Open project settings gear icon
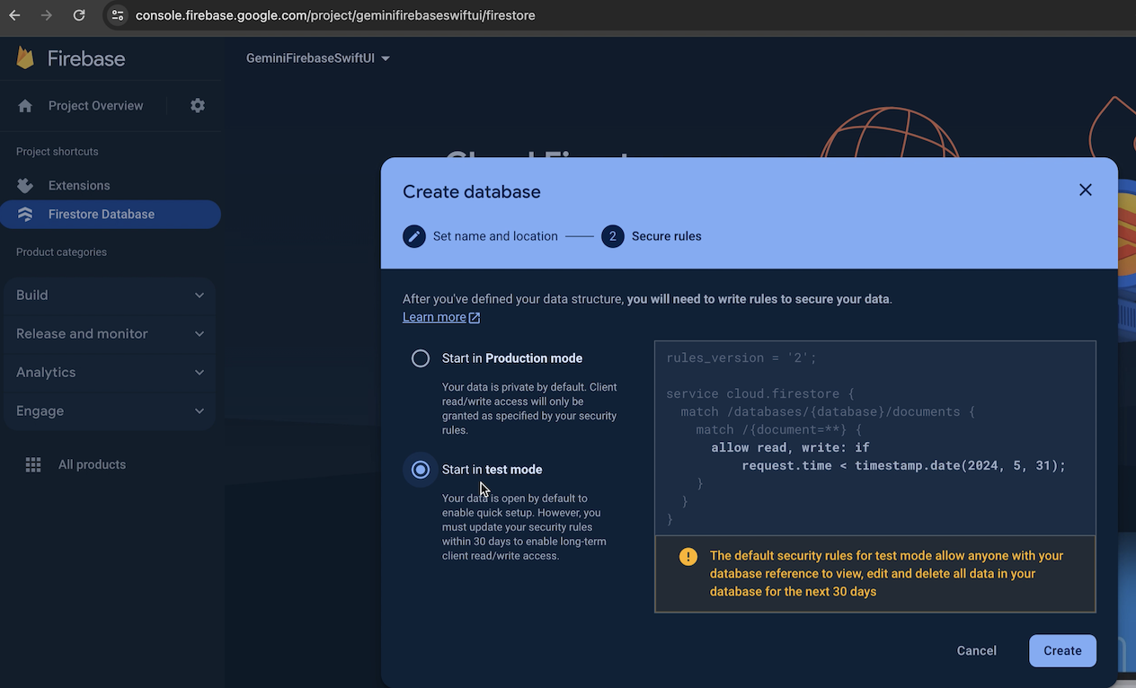The image size is (1136, 688). tap(198, 105)
